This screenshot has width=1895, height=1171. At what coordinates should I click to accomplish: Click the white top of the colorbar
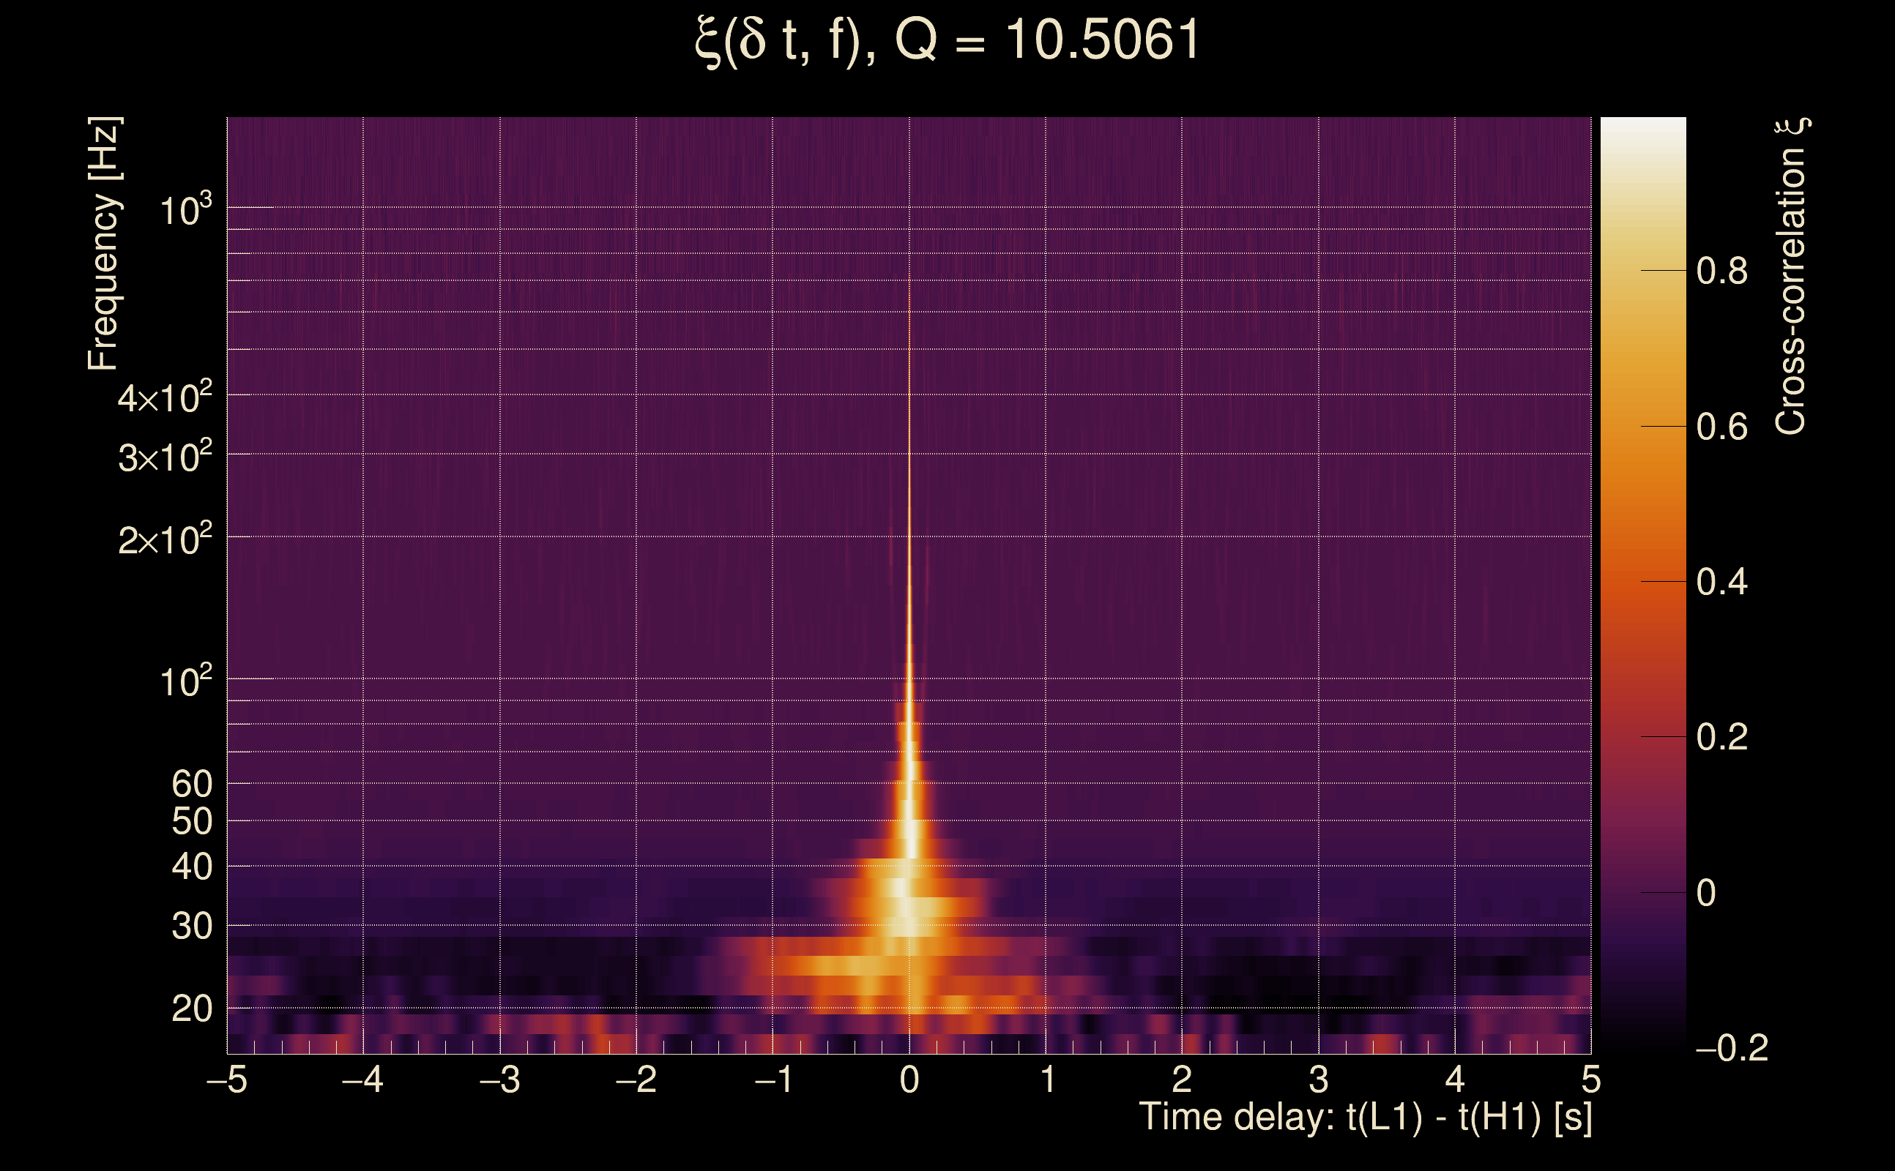(1642, 126)
